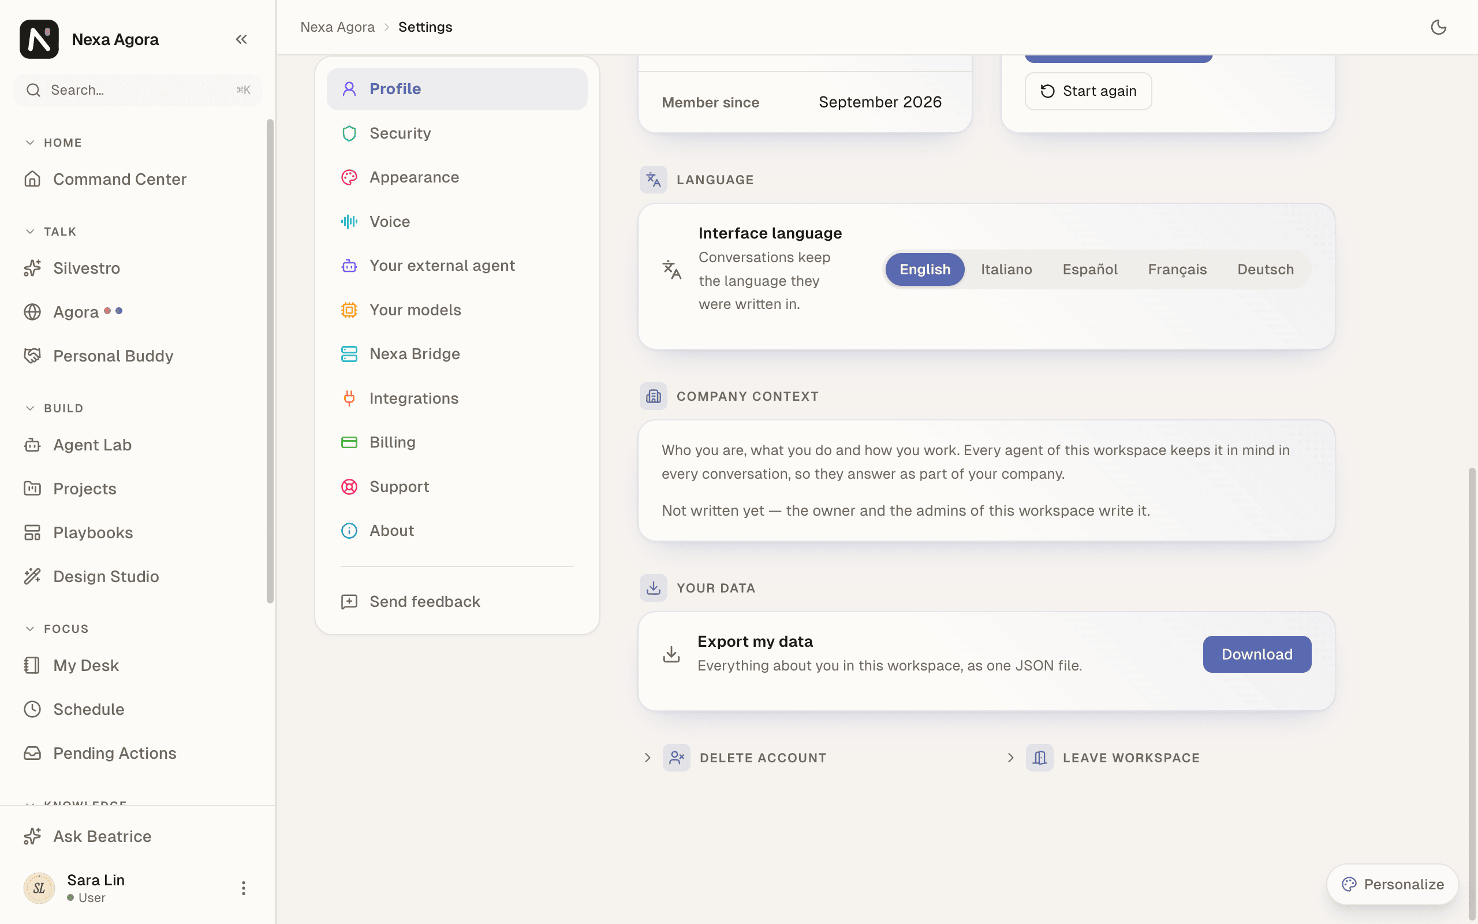This screenshot has width=1478, height=924.
Task: Open Playbooks layout icon
Action: tap(32, 532)
